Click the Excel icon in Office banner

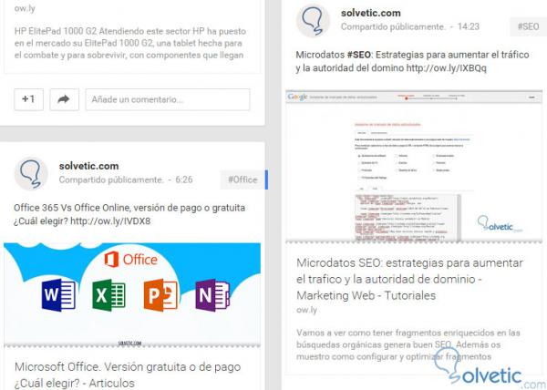[108, 295]
